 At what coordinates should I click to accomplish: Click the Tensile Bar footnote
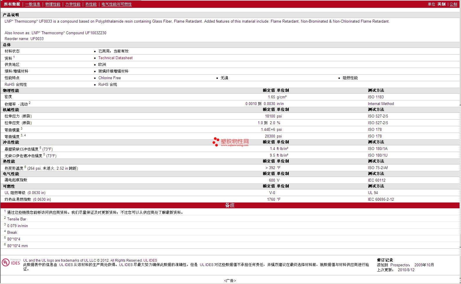(17, 219)
